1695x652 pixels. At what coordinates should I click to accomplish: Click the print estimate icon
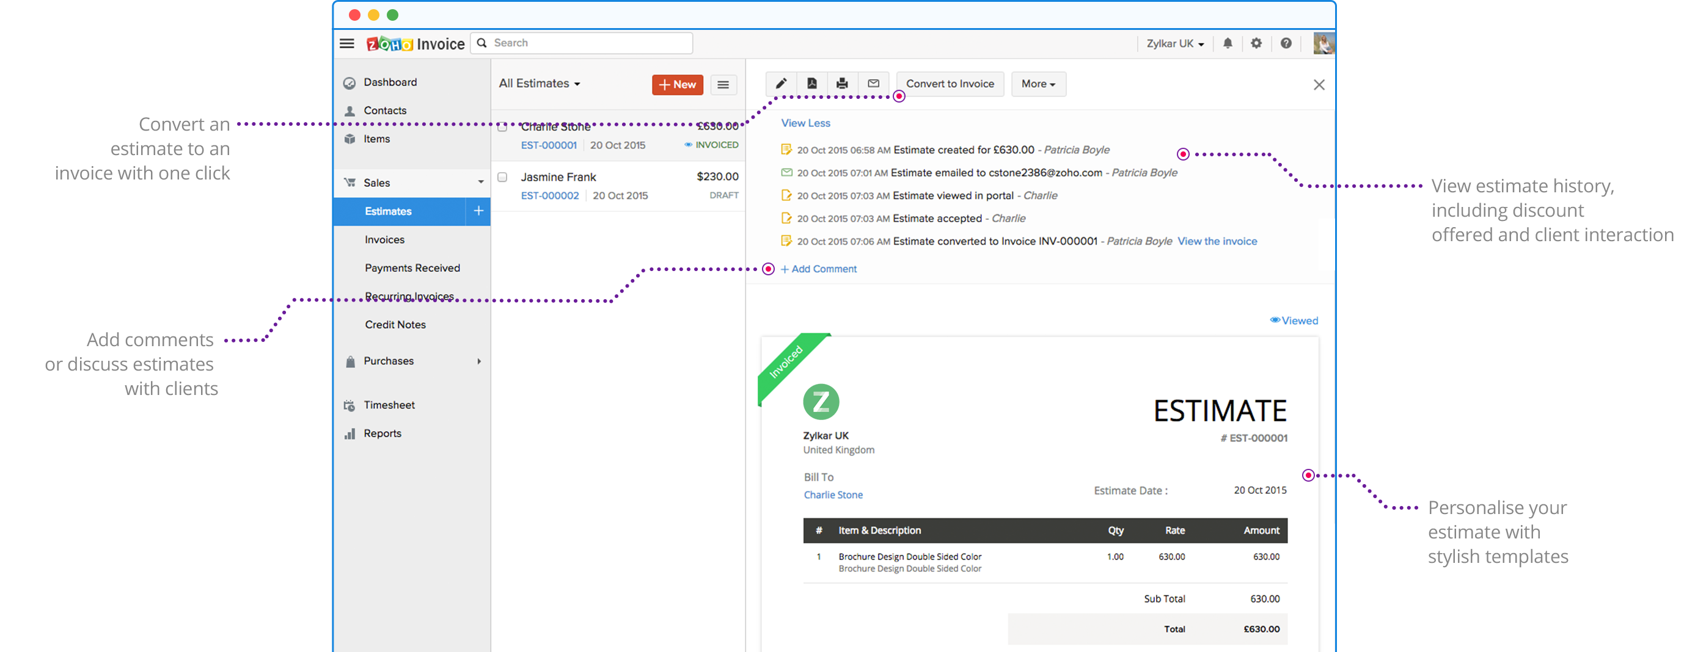coord(842,84)
